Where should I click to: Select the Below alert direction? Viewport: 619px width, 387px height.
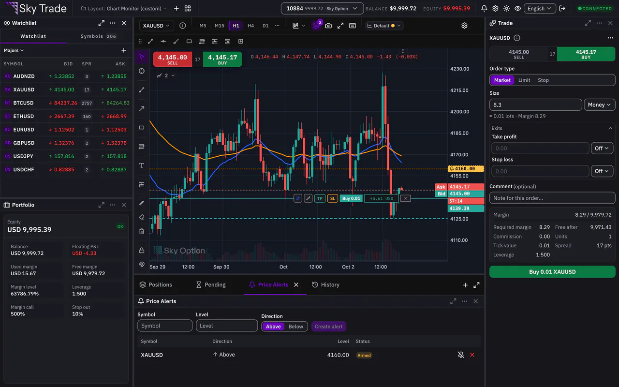(296, 327)
